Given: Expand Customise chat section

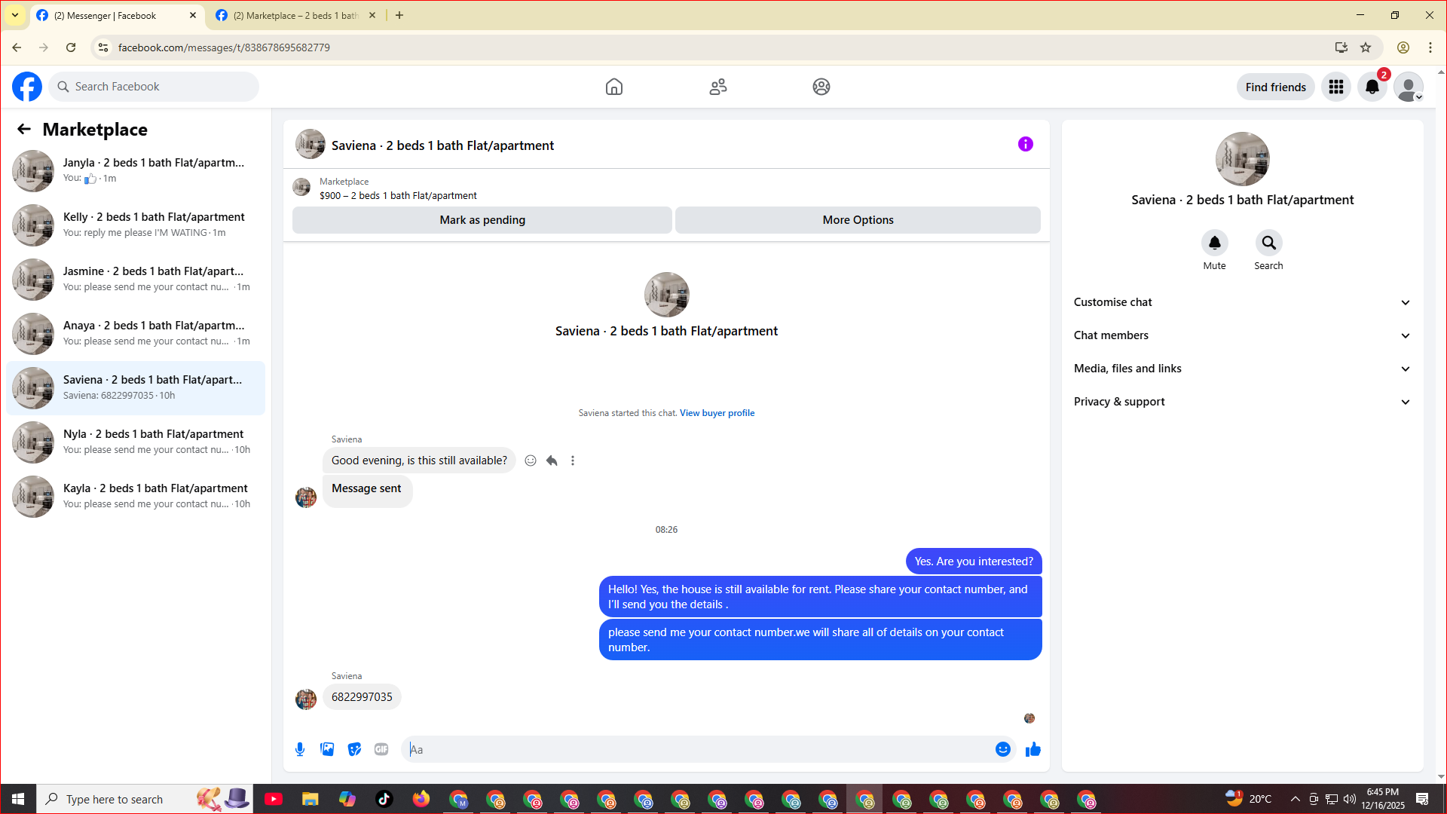Looking at the screenshot, I should 1243,302.
